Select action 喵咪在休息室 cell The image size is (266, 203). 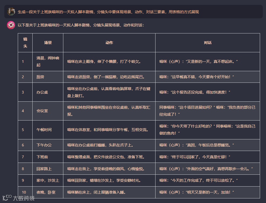coord(109,130)
